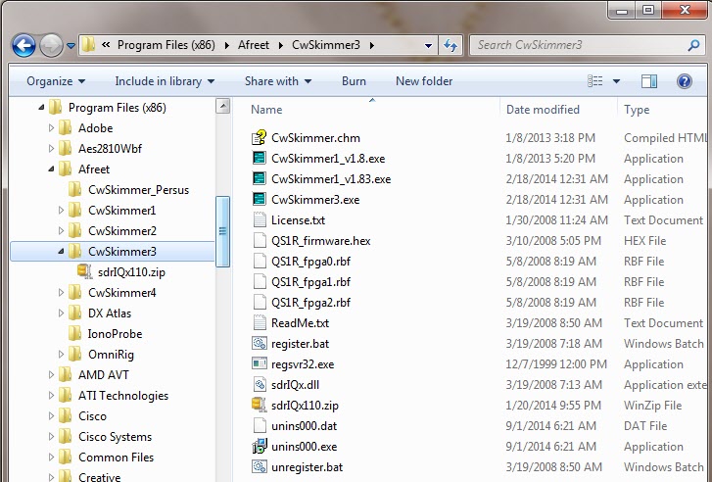This screenshot has width=712, height=482.
Task: Click the HEX File type text
Action: [644, 241]
